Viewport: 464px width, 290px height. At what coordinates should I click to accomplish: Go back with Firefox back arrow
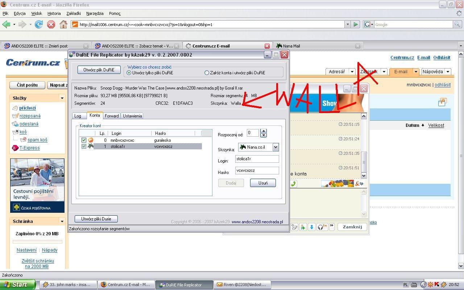[x=6, y=24]
